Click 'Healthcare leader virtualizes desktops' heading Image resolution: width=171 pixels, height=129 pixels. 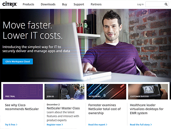coord(147,109)
